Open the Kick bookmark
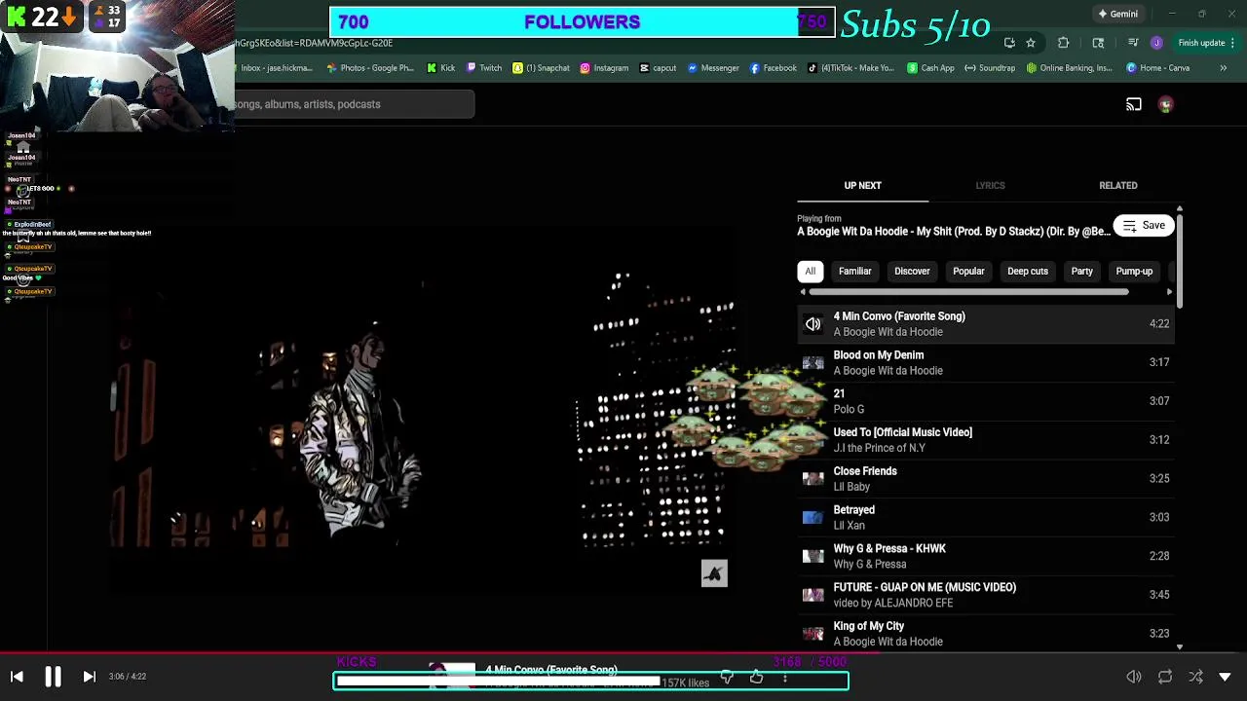The image size is (1247, 701). [x=440, y=68]
